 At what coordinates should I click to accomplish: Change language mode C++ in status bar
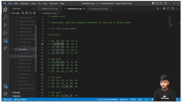click(147, 99)
